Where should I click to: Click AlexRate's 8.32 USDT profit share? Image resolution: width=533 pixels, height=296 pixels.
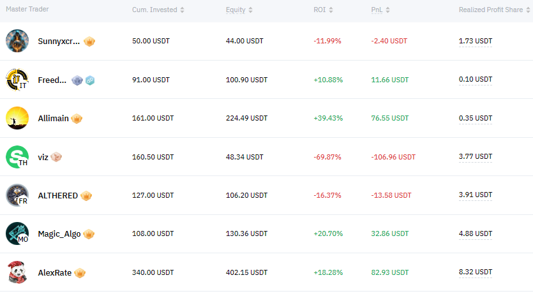point(476,273)
